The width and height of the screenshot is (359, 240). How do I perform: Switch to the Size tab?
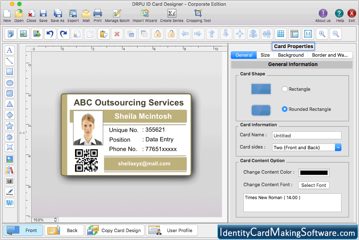click(x=265, y=55)
